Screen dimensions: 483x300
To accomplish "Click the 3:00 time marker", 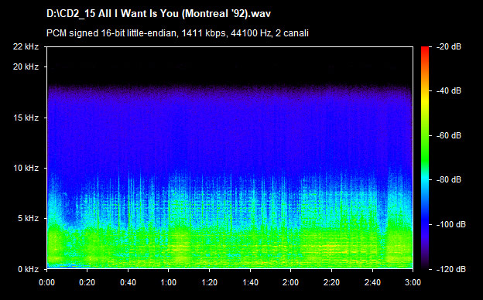I will [413, 282].
